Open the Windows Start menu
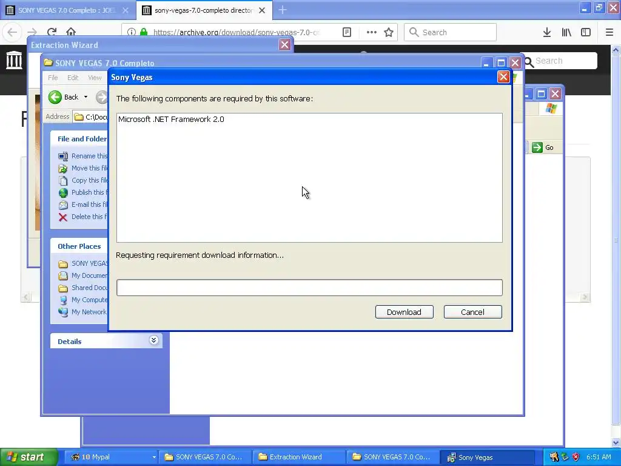 (x=29, y=458)
